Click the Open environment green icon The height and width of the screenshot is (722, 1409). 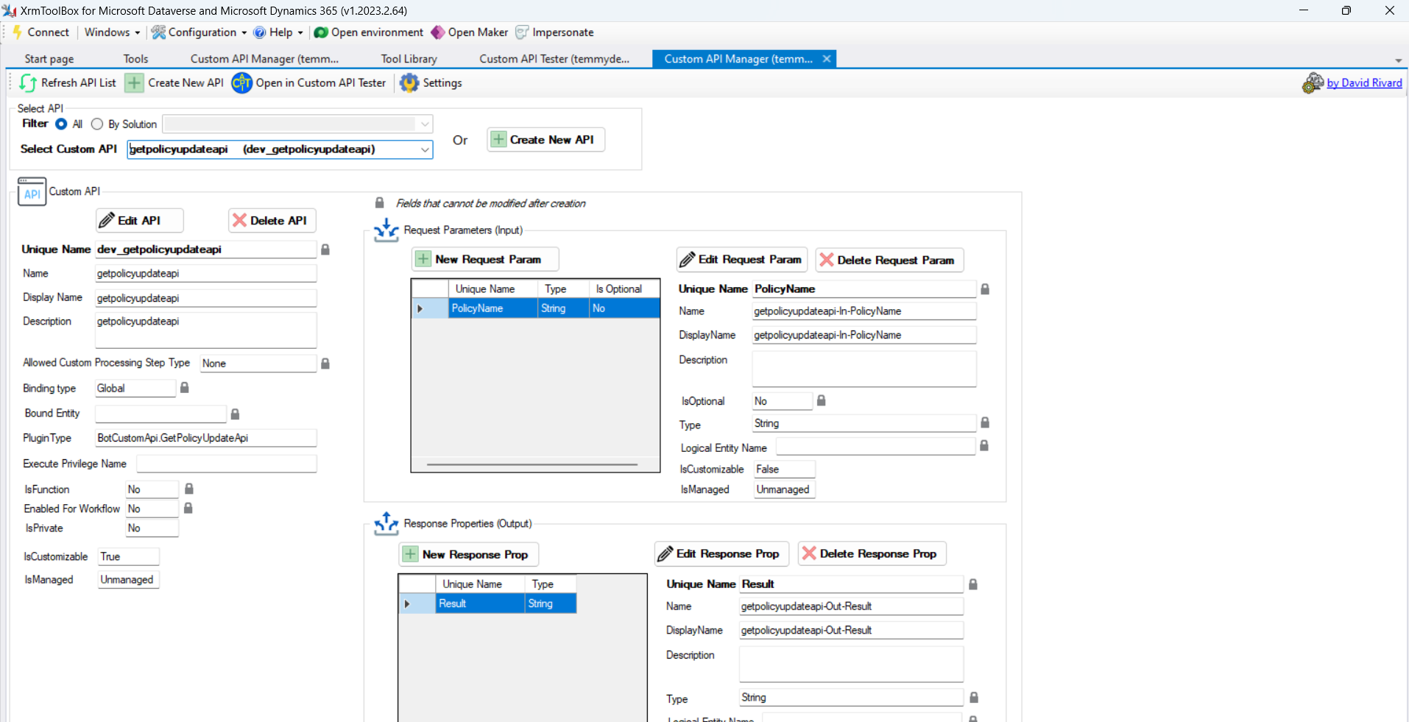tap(321, 32)
